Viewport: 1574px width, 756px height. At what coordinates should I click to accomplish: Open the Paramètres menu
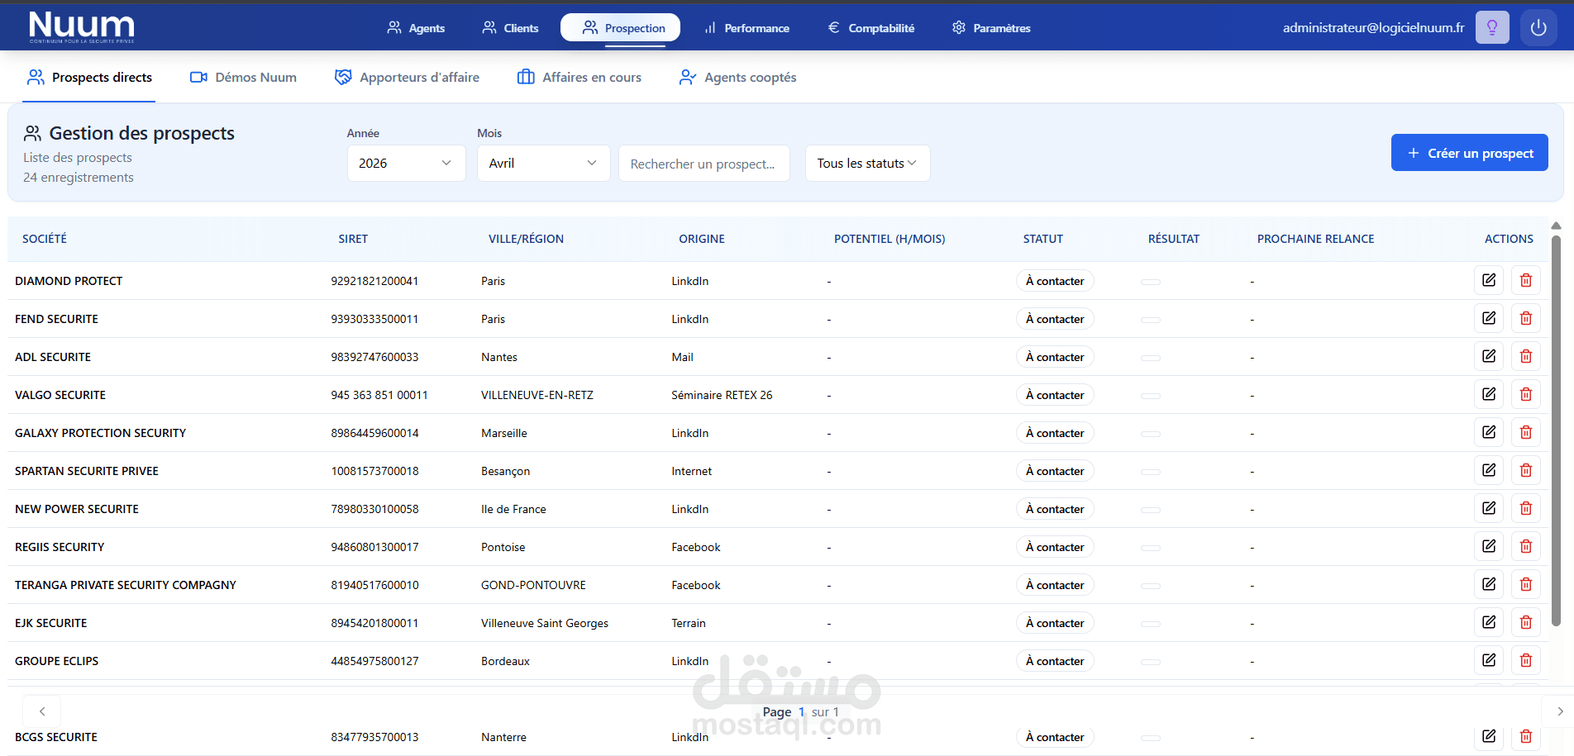tap(991, 28)
